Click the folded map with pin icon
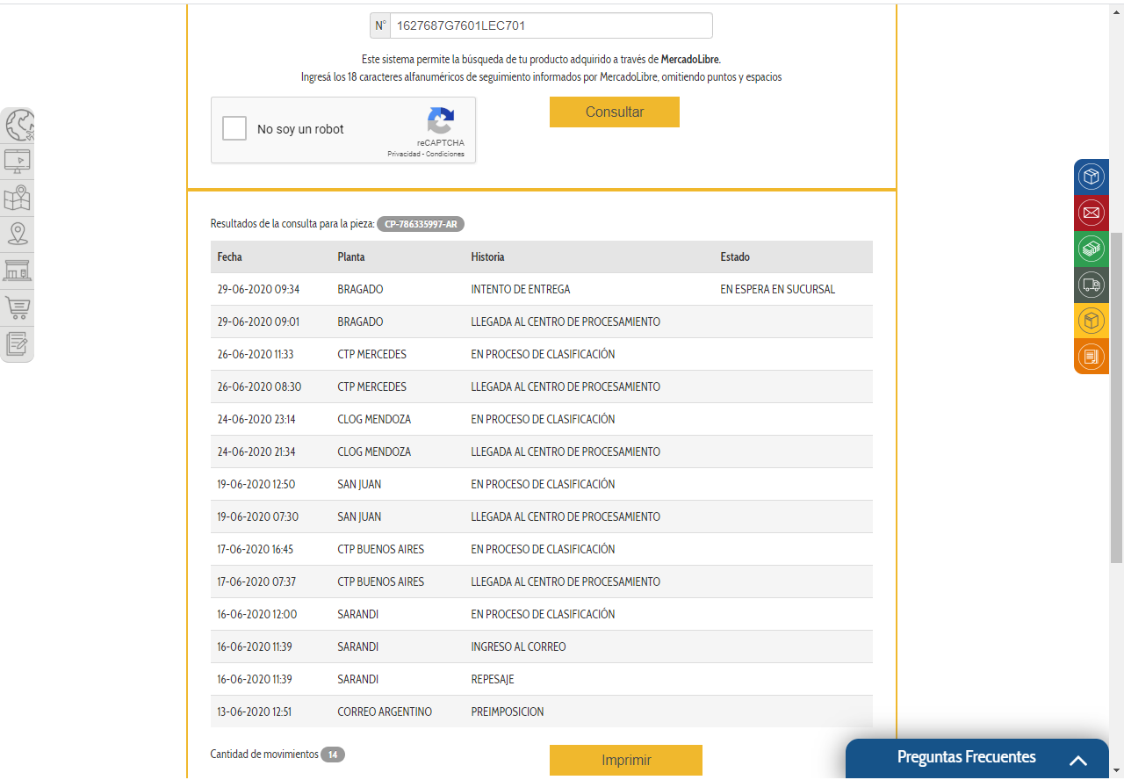The width and height of the screenshot is (1124, 780). (18, 198)
